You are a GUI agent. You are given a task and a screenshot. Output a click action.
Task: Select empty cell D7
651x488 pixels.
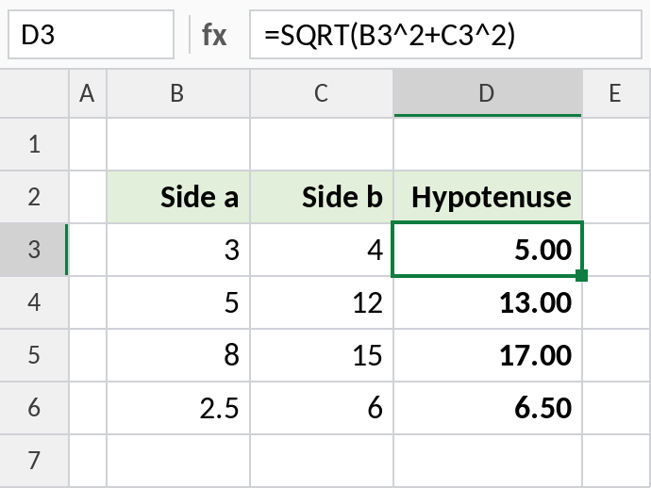pyautogui.click(x=488, y=461)
